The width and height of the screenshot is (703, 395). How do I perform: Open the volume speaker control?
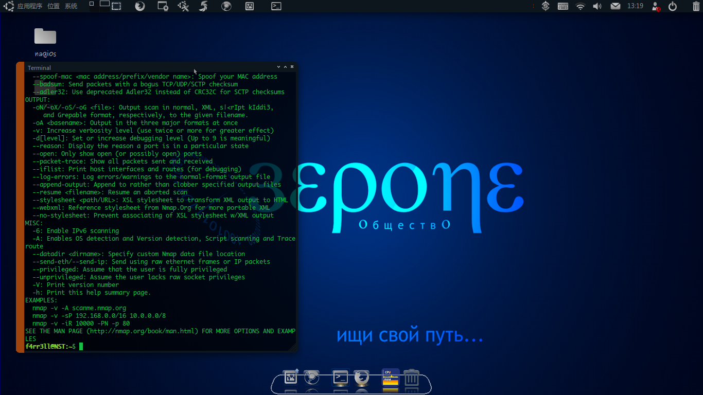point(597,6)
